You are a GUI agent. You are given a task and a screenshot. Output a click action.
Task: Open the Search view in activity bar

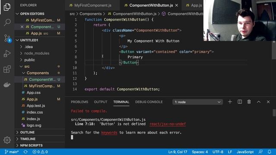tap(7, 22)
